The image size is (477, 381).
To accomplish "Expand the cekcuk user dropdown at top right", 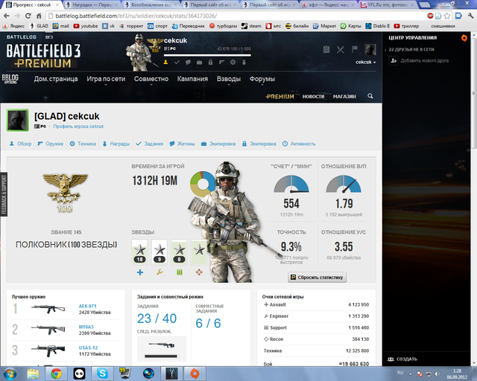I will [x=365, y=63].
